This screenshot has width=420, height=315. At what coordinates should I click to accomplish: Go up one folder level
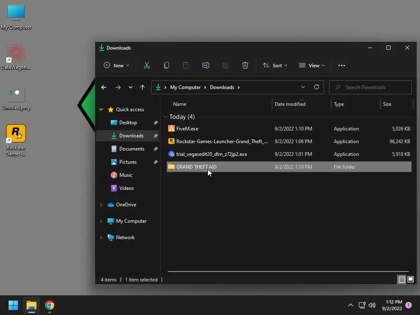[x=142, y=87]
